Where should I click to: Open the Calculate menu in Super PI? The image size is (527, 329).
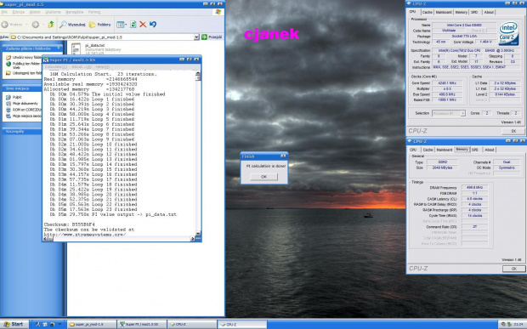(56, 67)
